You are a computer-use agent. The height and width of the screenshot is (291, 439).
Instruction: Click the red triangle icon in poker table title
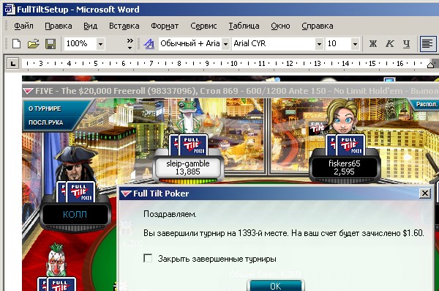(29, 91)
